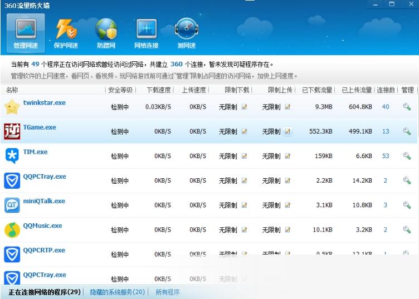Select 0.03KB/S download speed value

pyautogui.click(x=158, y=107)
